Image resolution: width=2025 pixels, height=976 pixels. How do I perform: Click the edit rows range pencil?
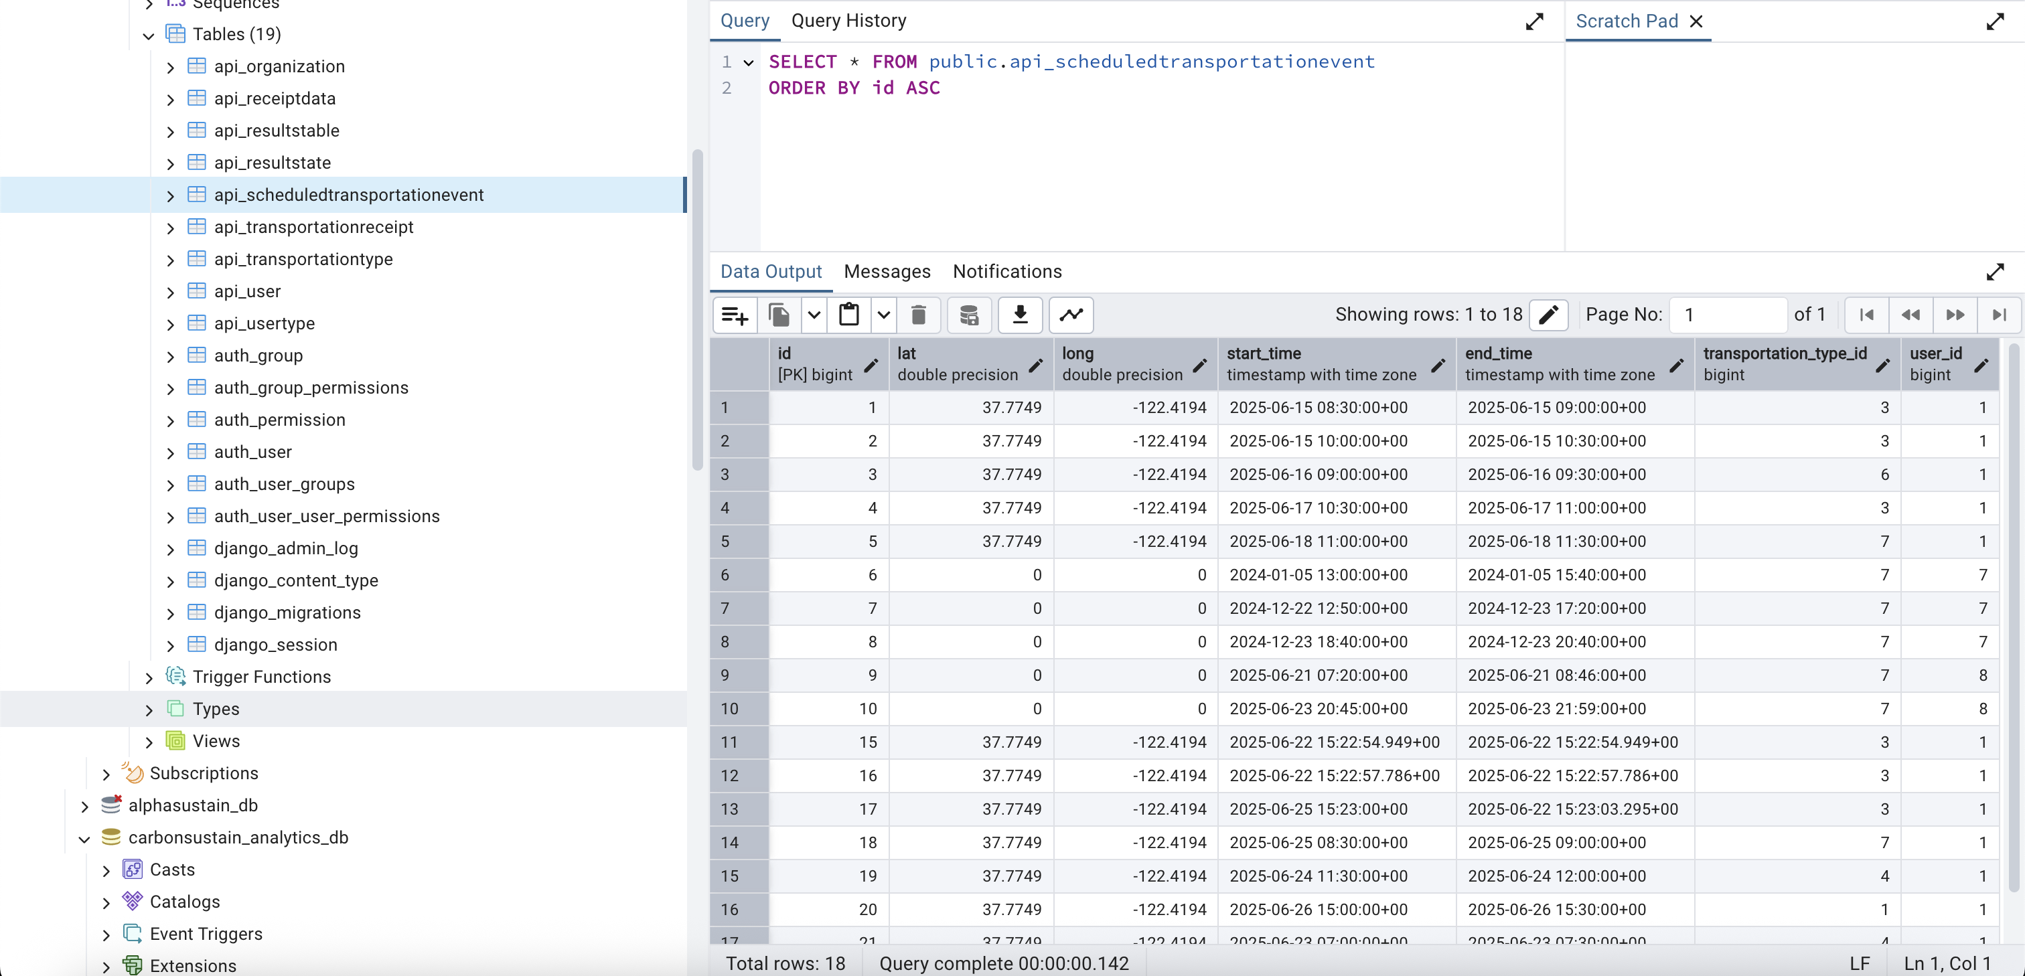pos(1548,315)
